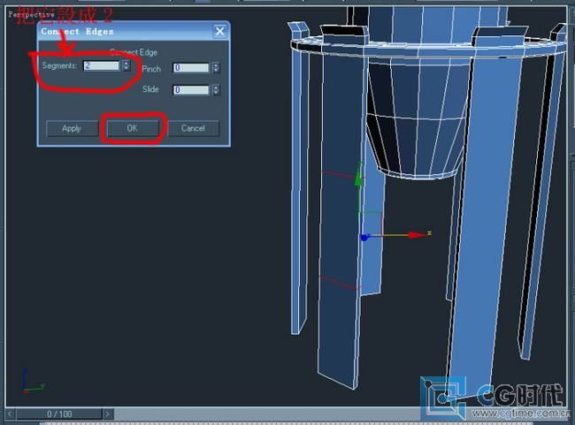The width and height of the screenshot is (575, 425).
Task: Click the OK button in Connect Edges
Action: tap(133, 128)
